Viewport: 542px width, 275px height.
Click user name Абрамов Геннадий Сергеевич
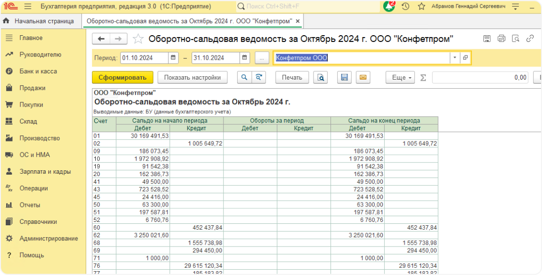(x=468, y=7)
